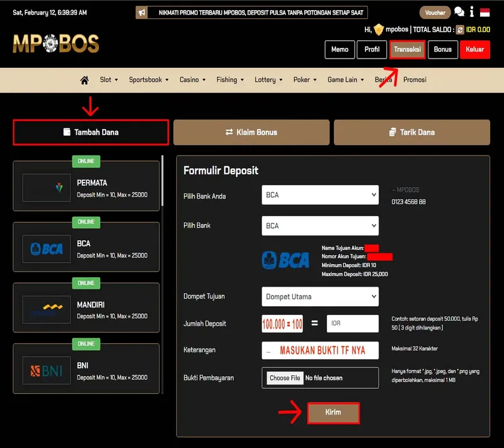The image size is (504, 448).
Task: Click the info icon in the top bar
Action: pos(471,12)
